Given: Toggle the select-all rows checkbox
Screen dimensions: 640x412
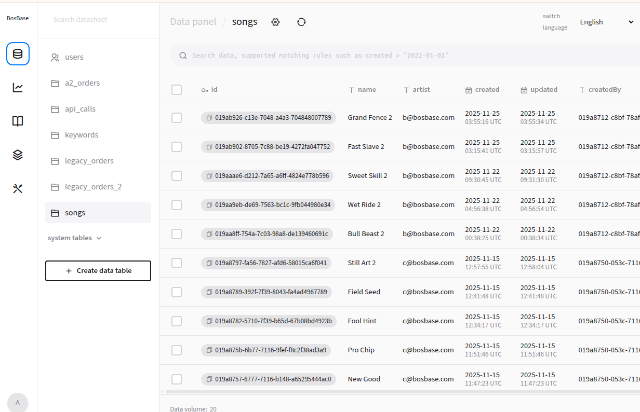Looking at the screenshot, I should tap(177, 90).
